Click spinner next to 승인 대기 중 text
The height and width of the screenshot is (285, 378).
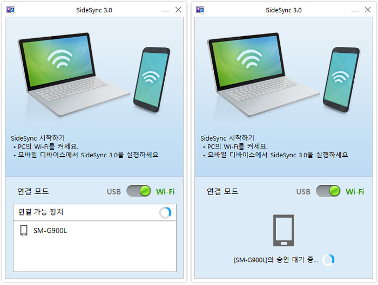point(328,260)
